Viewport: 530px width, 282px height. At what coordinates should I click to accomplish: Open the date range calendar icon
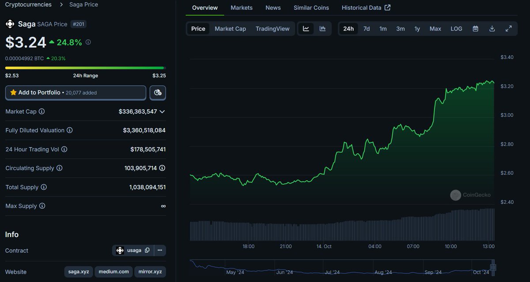(x=476, y=28)
